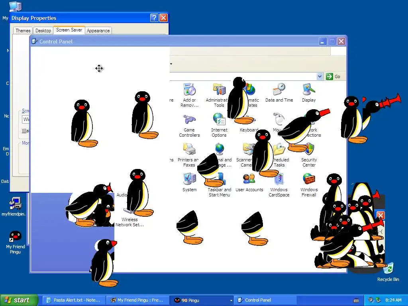
Task: Open the Recycle Bin
Action: (388, 269)
